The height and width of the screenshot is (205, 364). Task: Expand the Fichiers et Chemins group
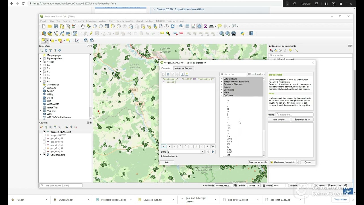click(x=221, y=84)
